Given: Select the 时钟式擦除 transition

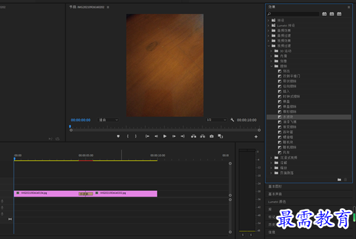Looking at the screenshot, I should coord(291,96).
